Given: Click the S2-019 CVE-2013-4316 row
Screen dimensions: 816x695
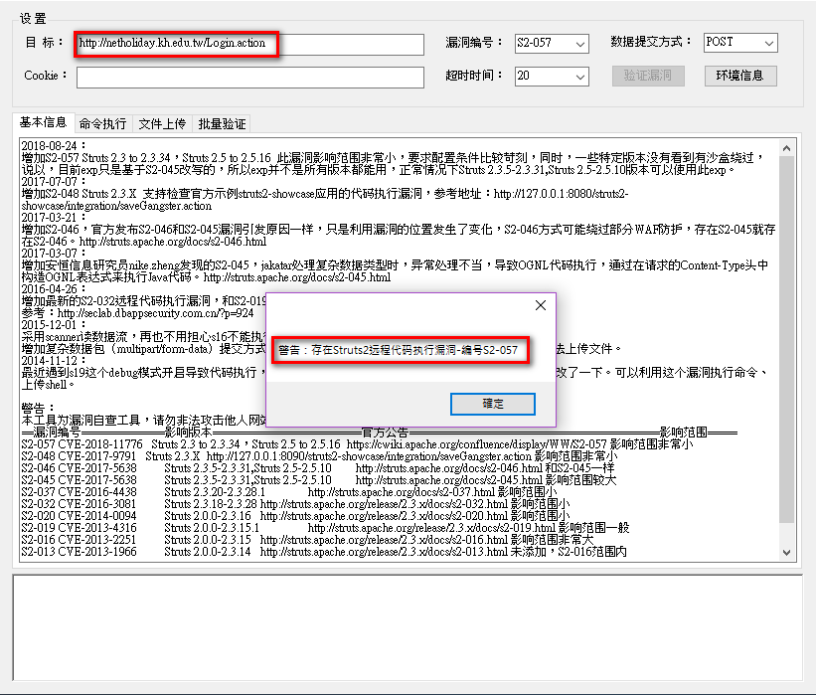Looking at the screenshot, I should 325,528.
